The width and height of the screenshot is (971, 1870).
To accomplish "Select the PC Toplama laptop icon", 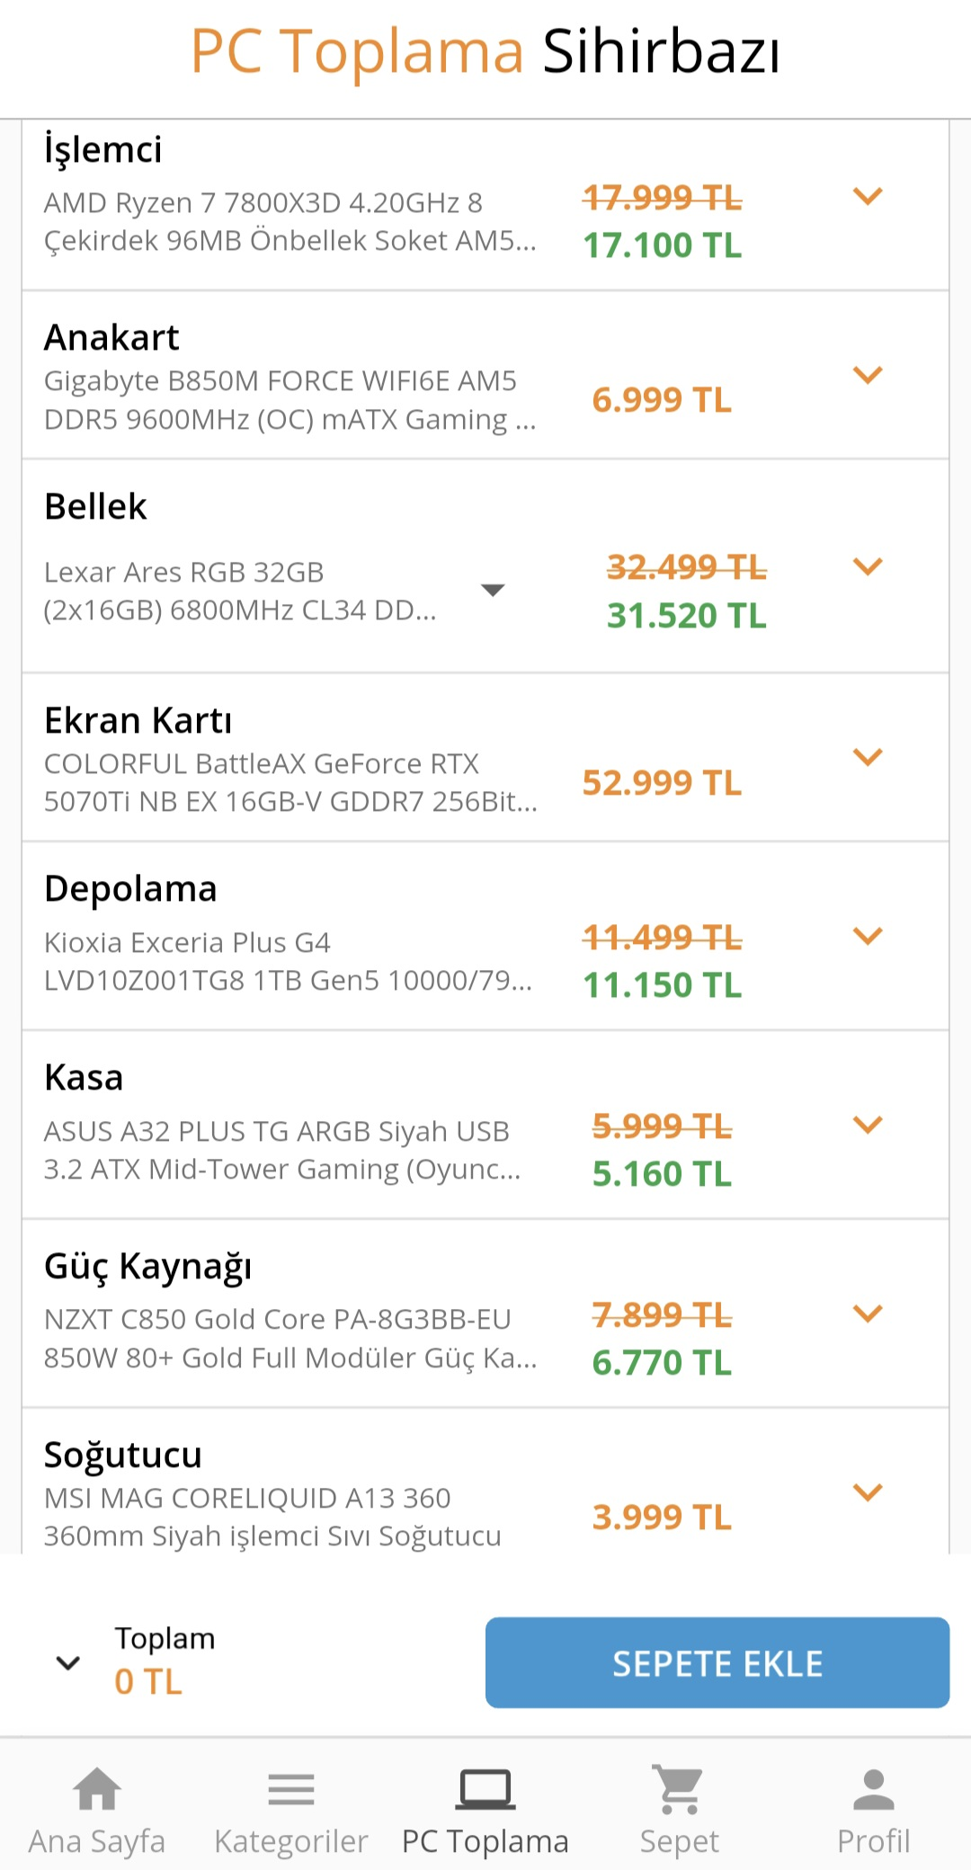I will coord(485,1789).
